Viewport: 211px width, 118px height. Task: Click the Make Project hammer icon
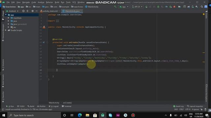pyautogui.click(x=115, y=7)
